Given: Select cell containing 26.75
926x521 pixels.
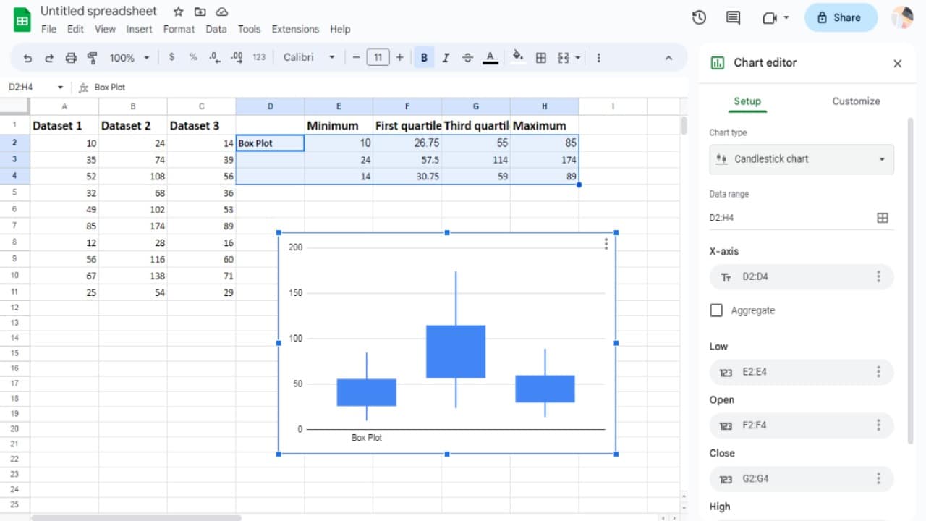Looking at the screenshot, I should click(407, 143).
